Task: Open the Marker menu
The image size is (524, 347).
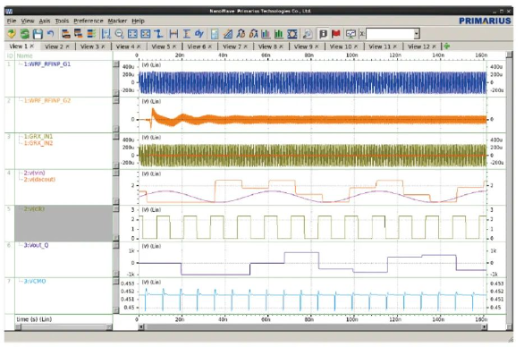Action: [117, 21]
